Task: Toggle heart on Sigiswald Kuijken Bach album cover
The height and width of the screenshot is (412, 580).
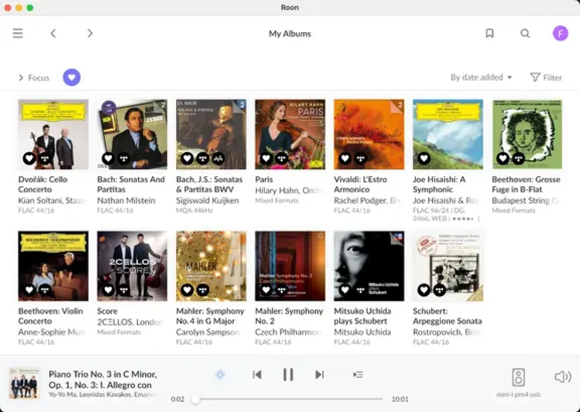Action: coord(187,158)
